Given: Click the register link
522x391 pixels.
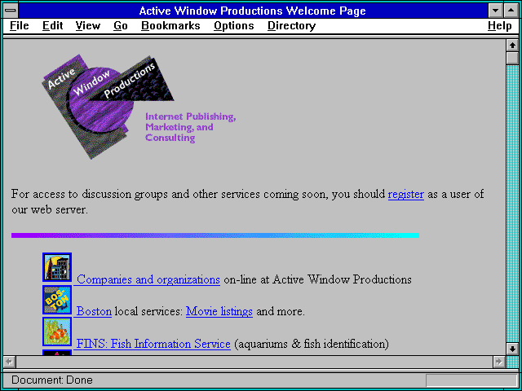Looking at the screenshot, I should tap(406, 194).
